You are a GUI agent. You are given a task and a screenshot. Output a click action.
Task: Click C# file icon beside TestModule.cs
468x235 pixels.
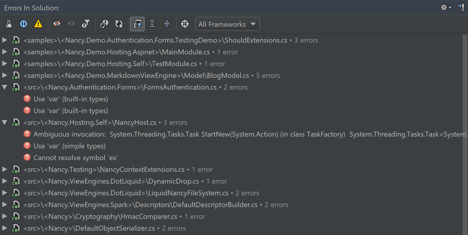(16, 64)
